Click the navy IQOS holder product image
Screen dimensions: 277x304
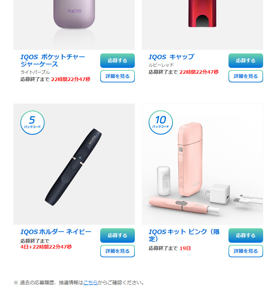tap(74, 164)
